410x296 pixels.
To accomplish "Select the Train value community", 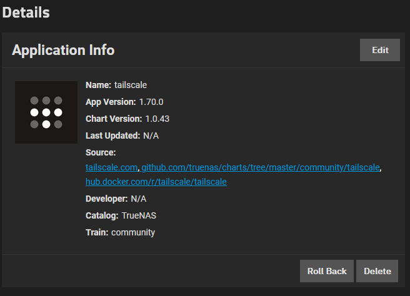I will point(133,232).
